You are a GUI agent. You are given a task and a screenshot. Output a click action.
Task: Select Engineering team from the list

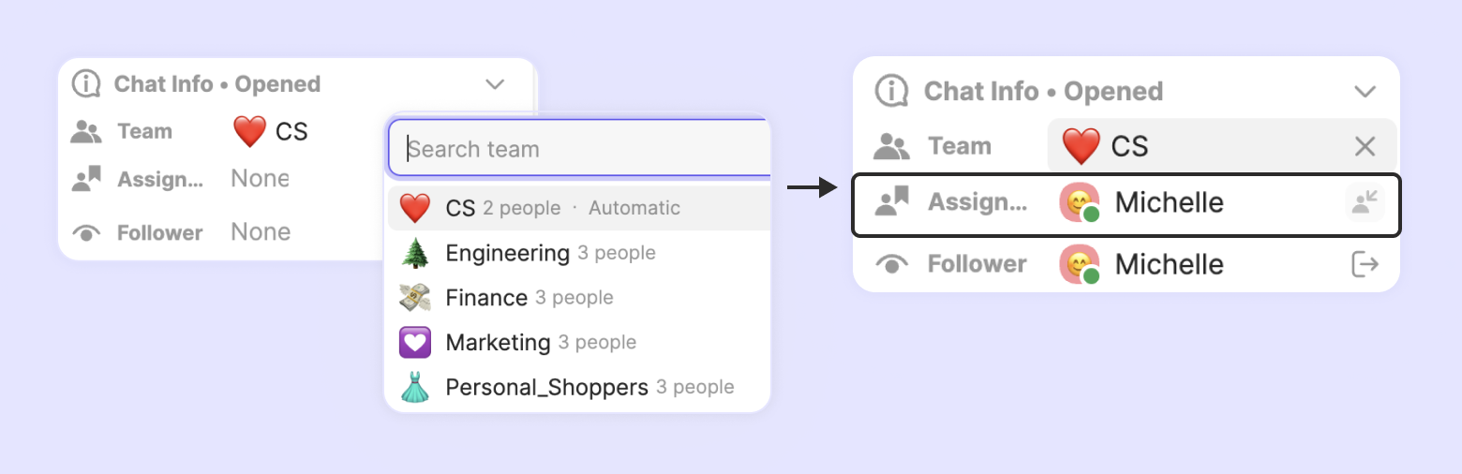coord(507,253)
